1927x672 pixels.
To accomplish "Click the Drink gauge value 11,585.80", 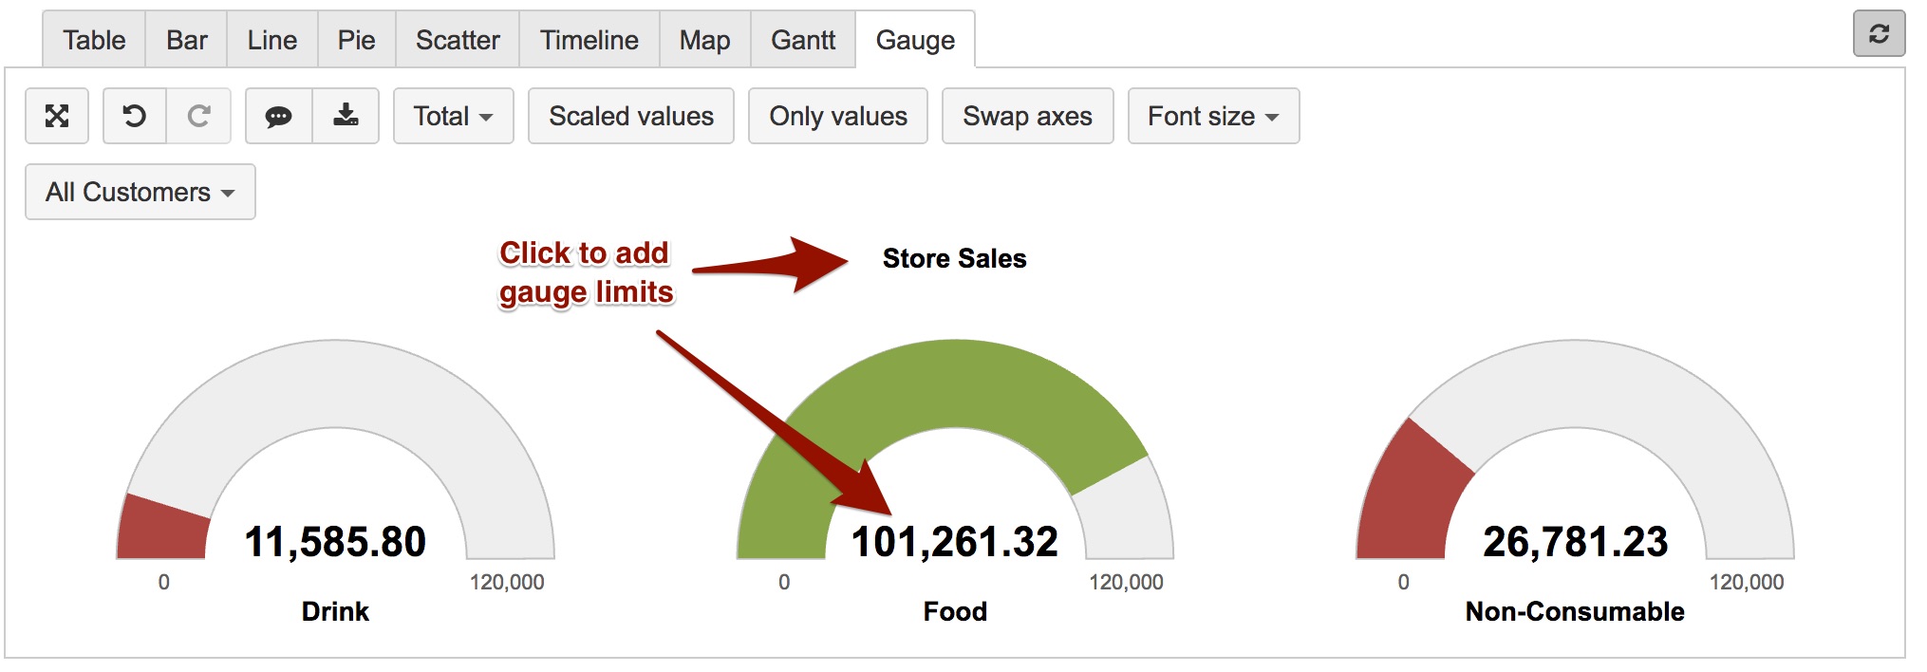I will tap(335, 542).
